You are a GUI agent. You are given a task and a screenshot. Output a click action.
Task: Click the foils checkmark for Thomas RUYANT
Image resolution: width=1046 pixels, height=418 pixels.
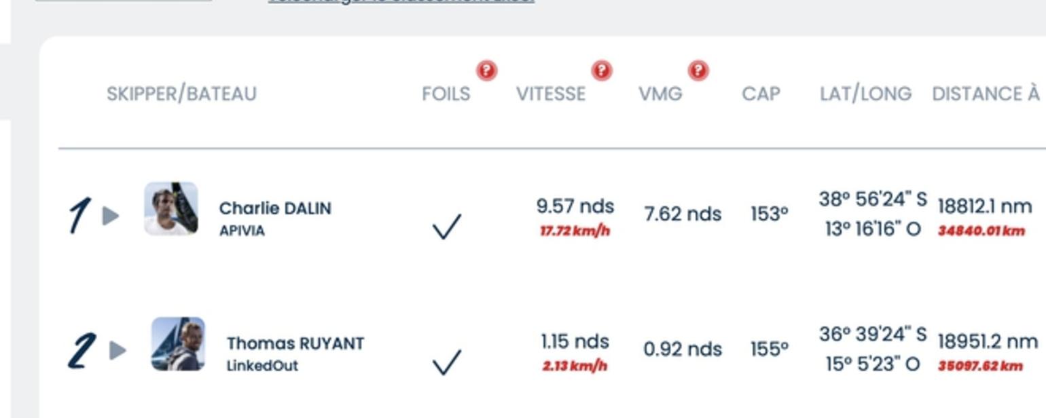447,362
